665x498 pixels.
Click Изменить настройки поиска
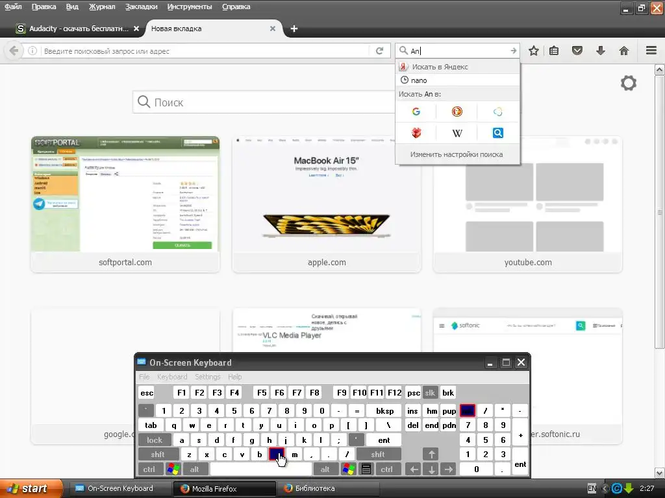(457, 154)
